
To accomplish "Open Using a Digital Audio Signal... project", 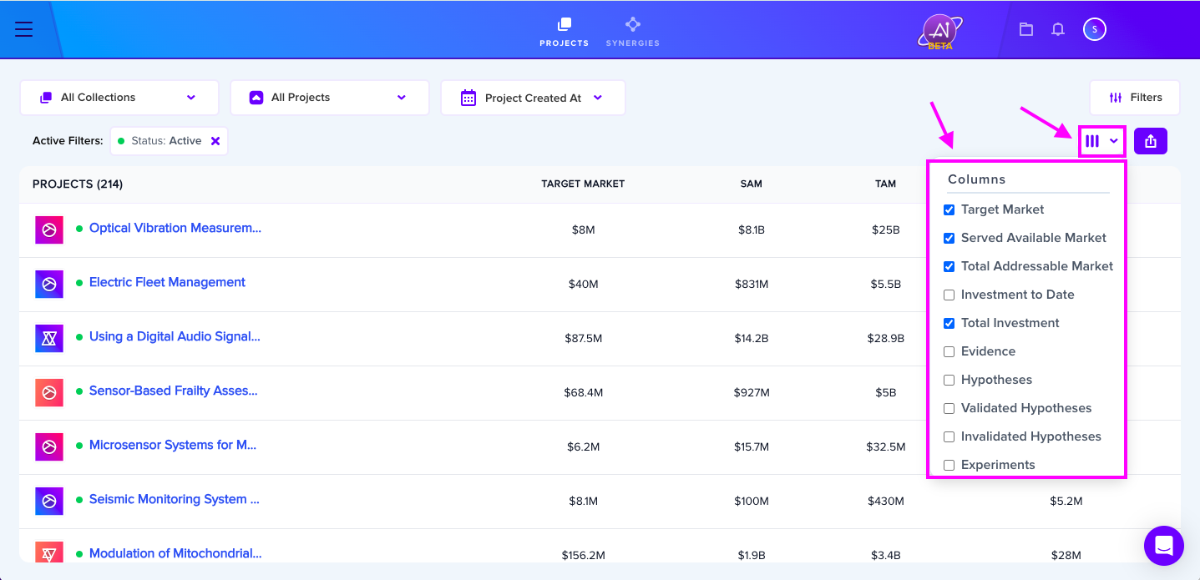I will (x=175, y=336).
